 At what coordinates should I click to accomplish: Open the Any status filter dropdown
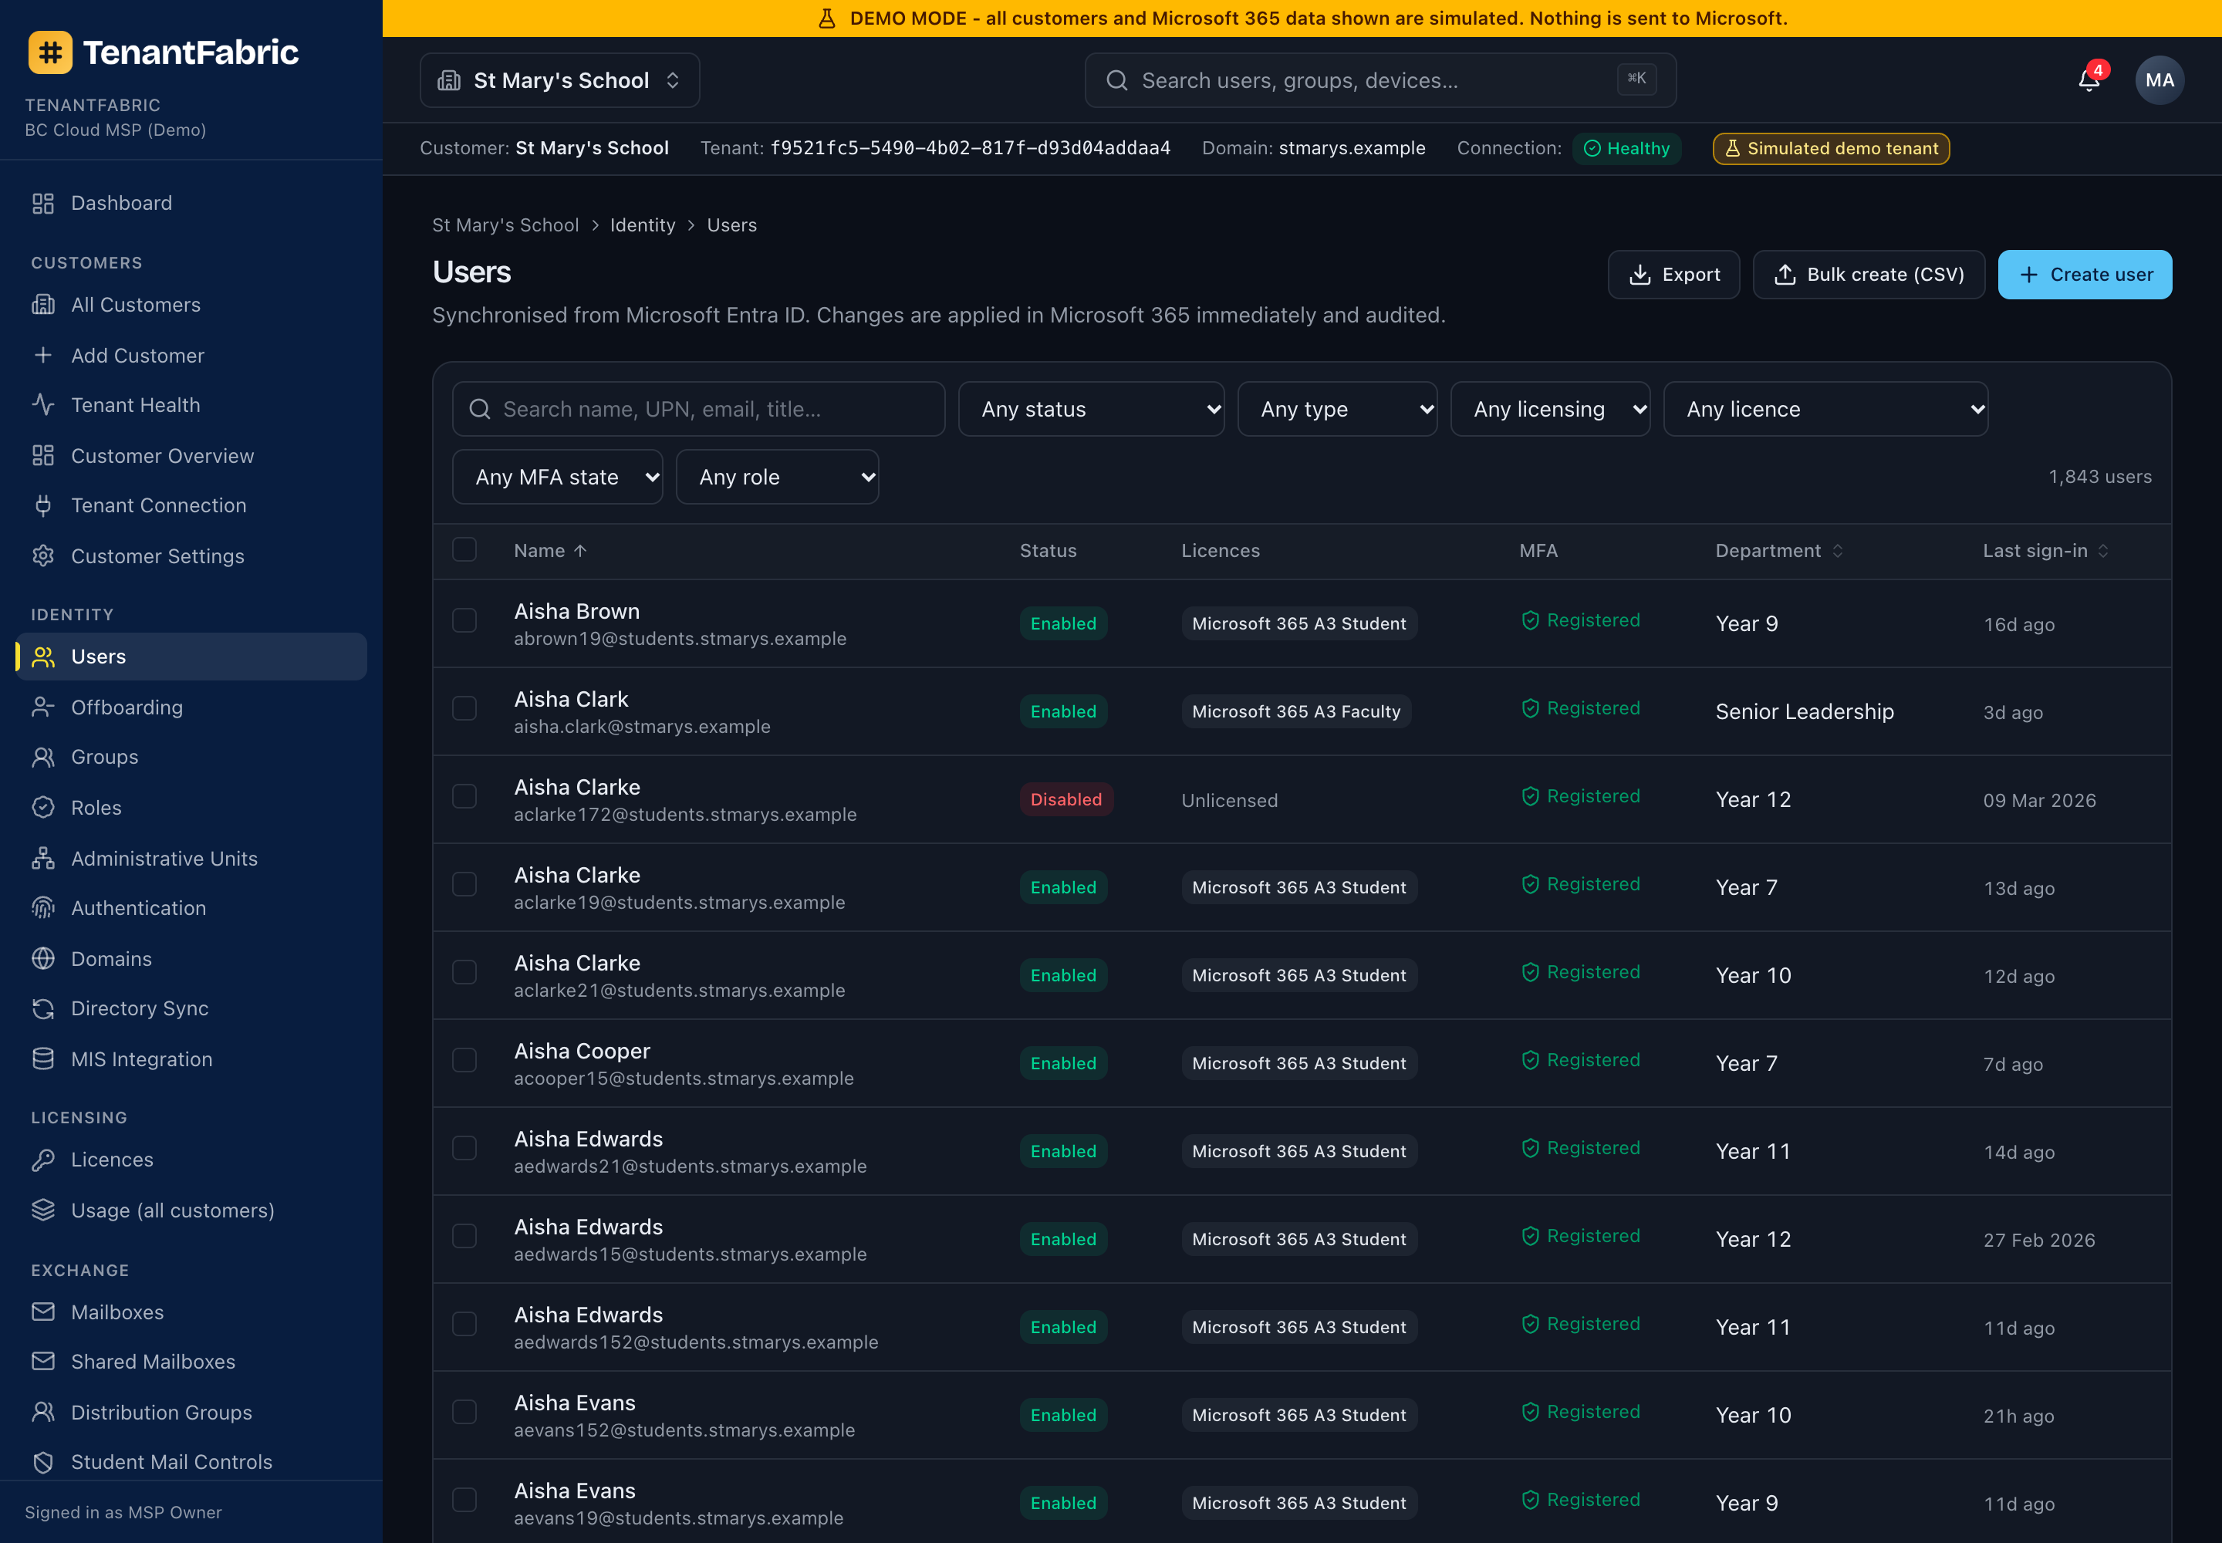tap(1091, 409)
